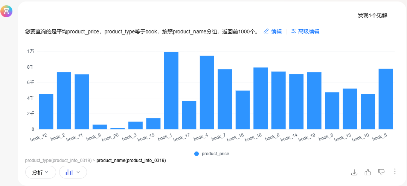The image size is (407, 186).
Task: Click the hourglass assistant avatar icon
Action: pyautogui.click(x=6, y=11)
